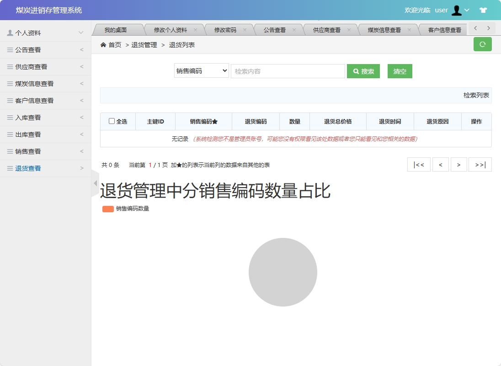
Task: Click the left arrow to scroll tabs
Action: (475, 28)
